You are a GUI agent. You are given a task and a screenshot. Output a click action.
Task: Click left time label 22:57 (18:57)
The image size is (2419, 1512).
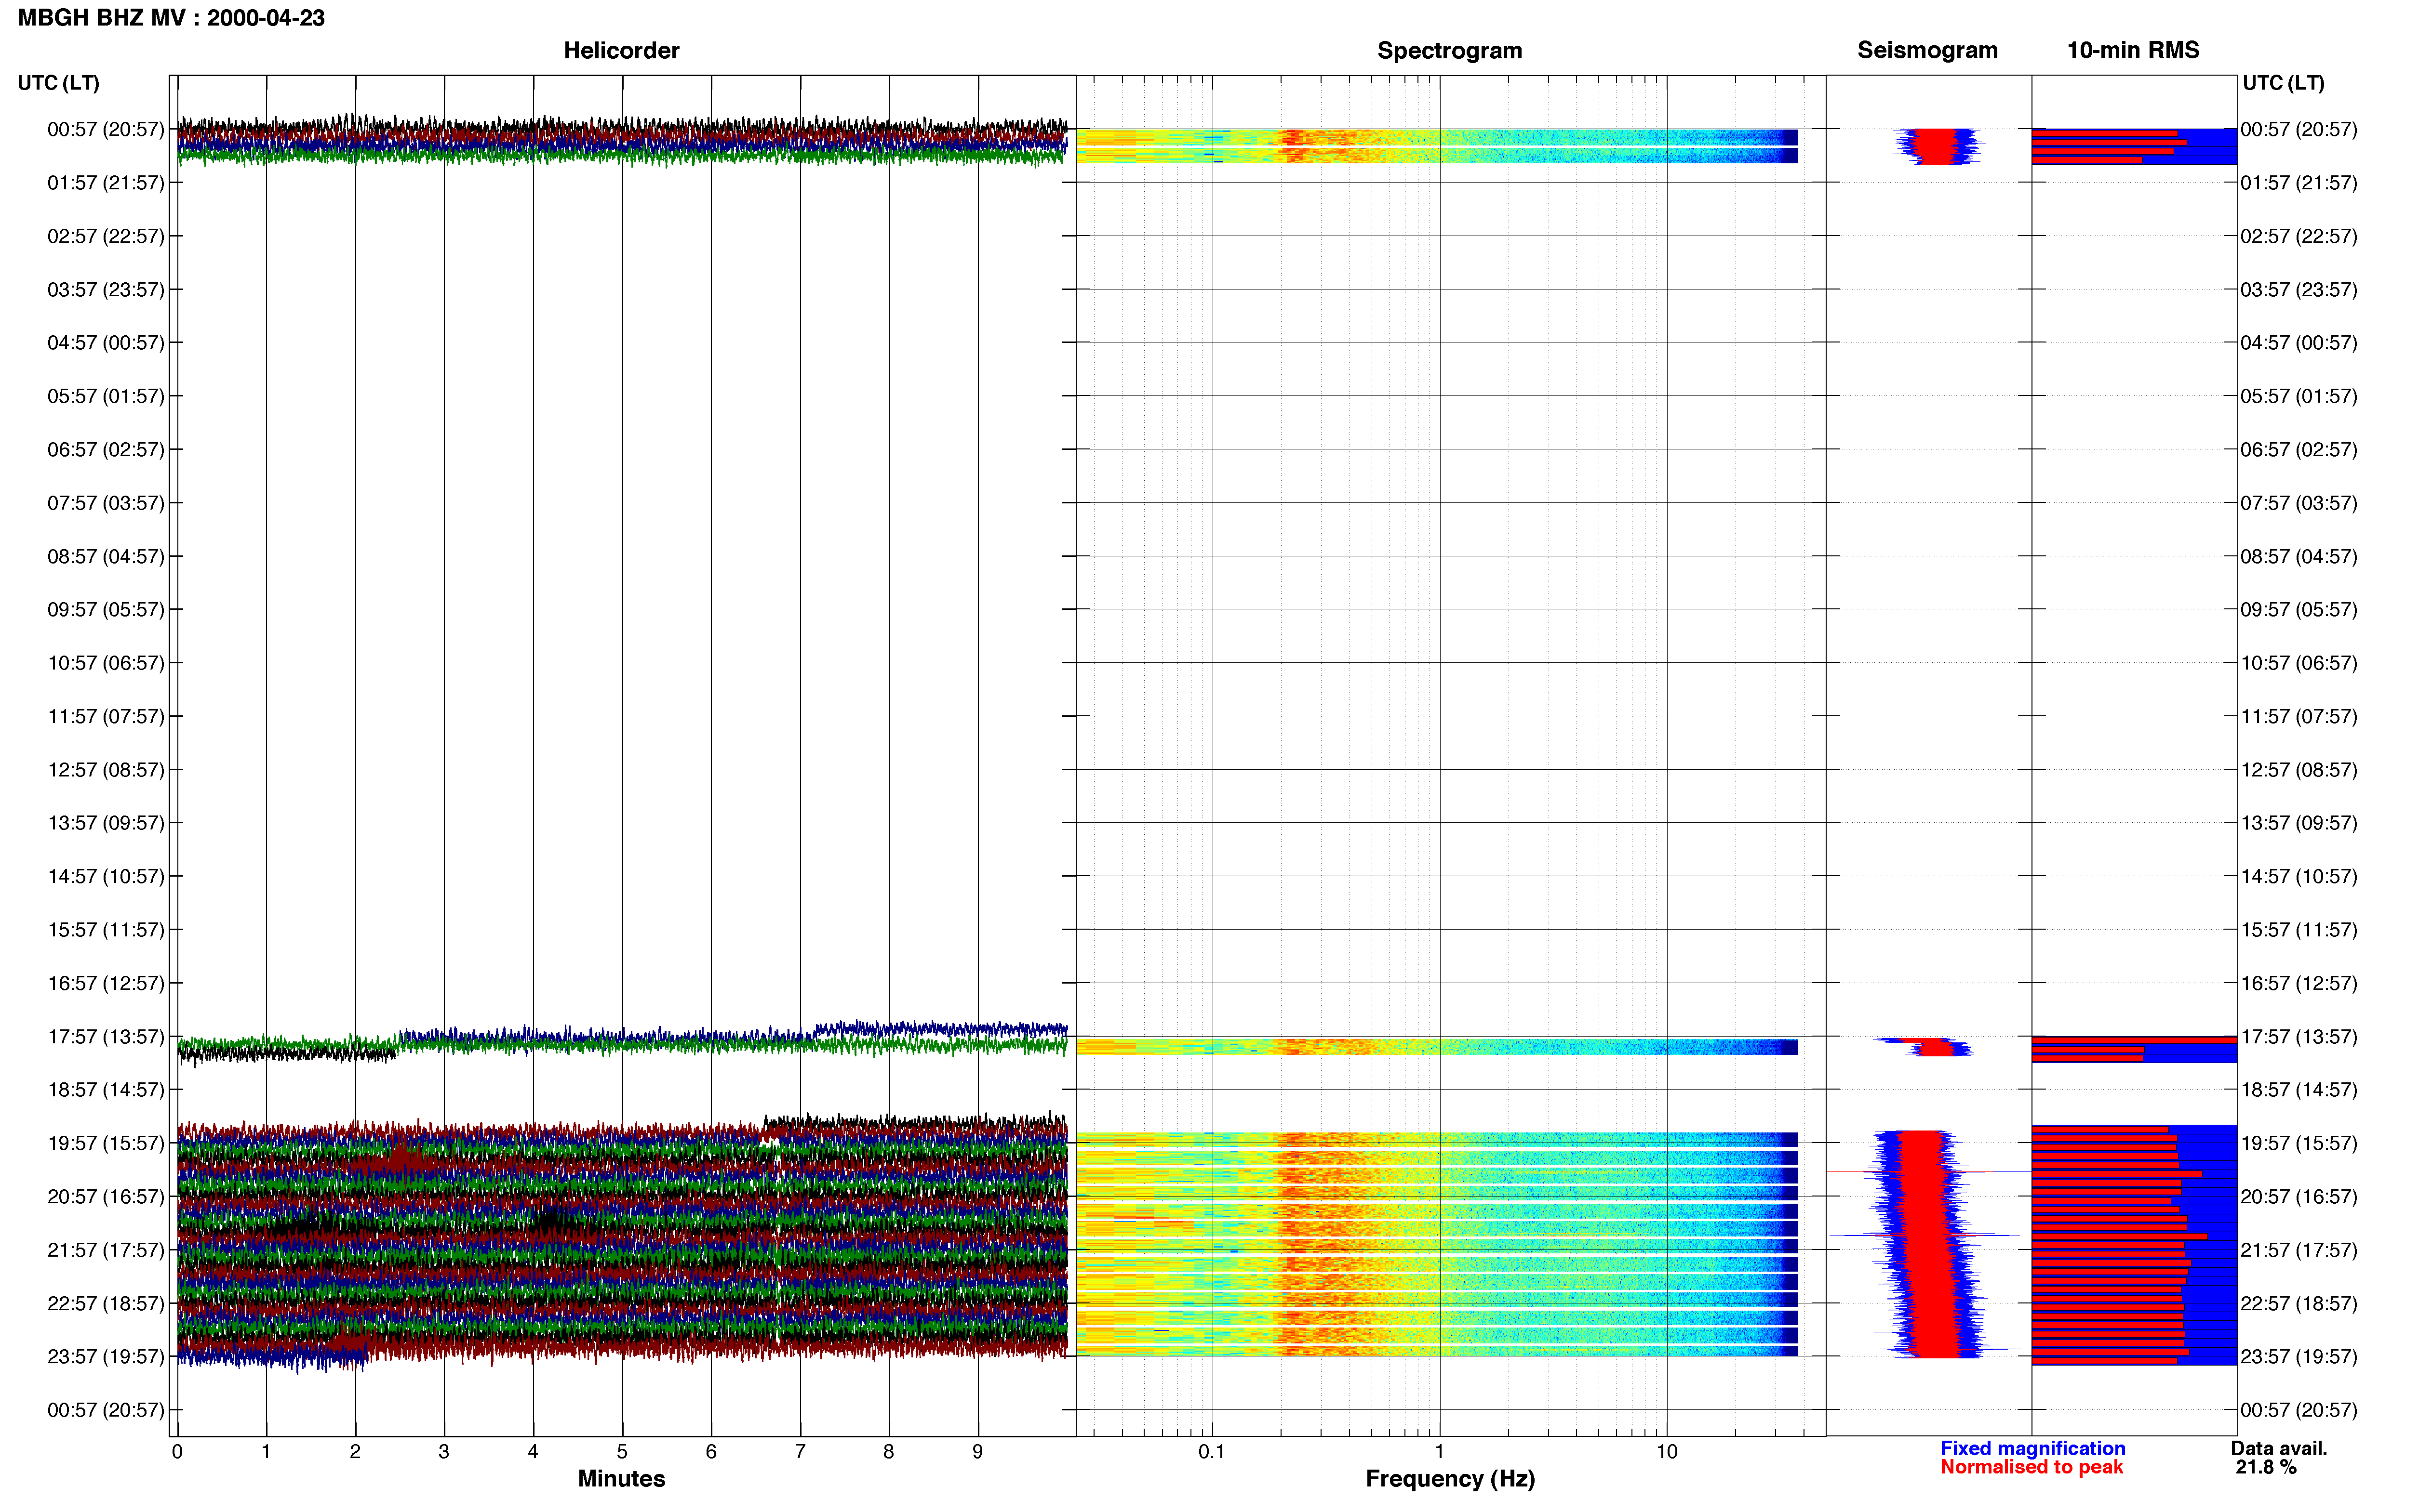[x=106, y=1304]
